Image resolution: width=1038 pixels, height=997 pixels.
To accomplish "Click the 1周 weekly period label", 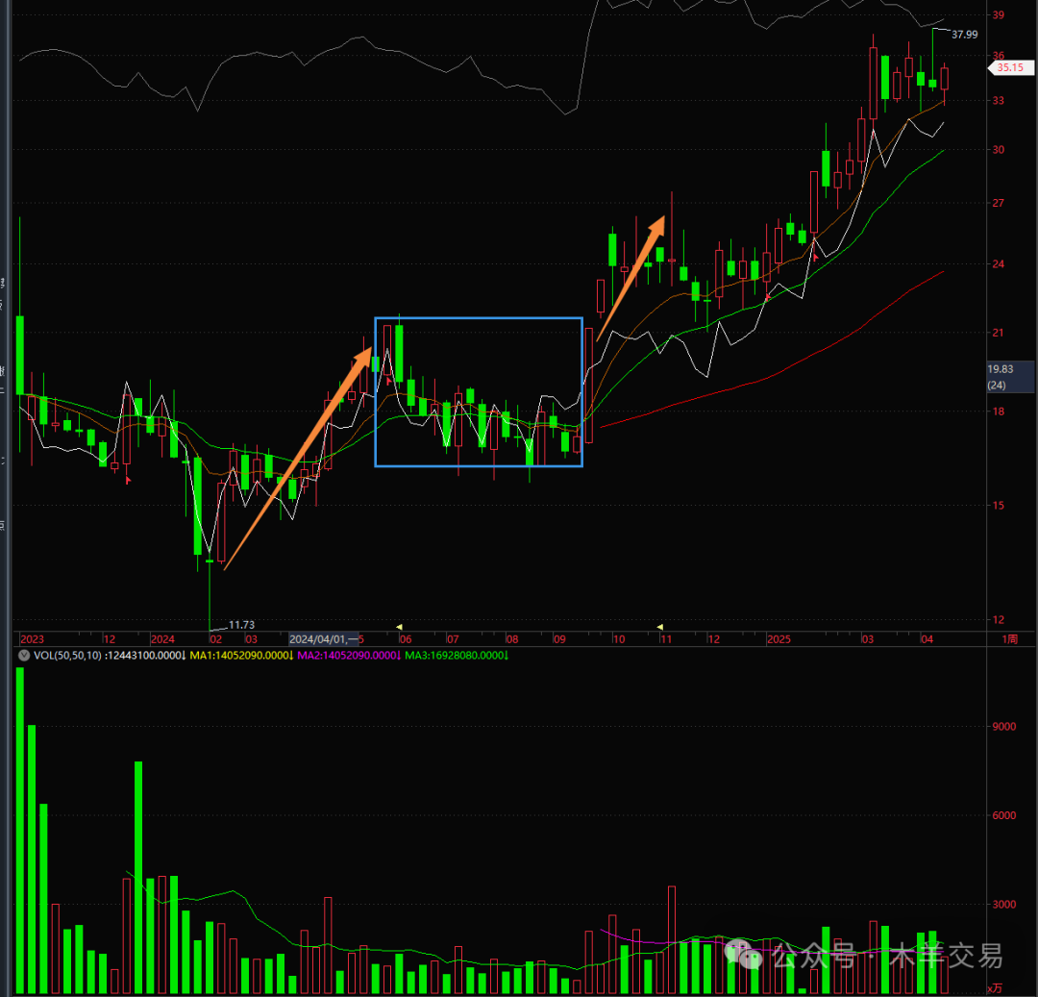I will [x=1009, y=638].
